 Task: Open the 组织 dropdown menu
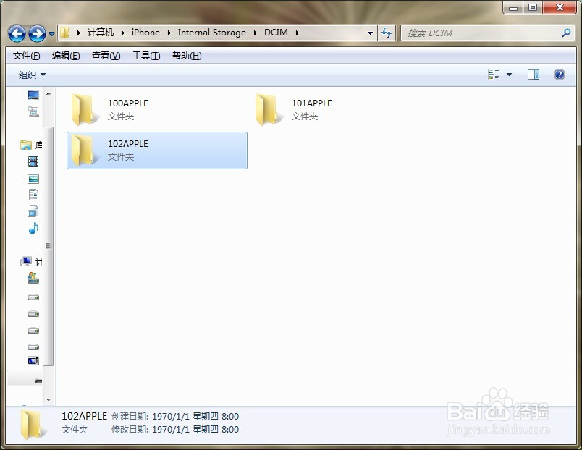point(33,75)
